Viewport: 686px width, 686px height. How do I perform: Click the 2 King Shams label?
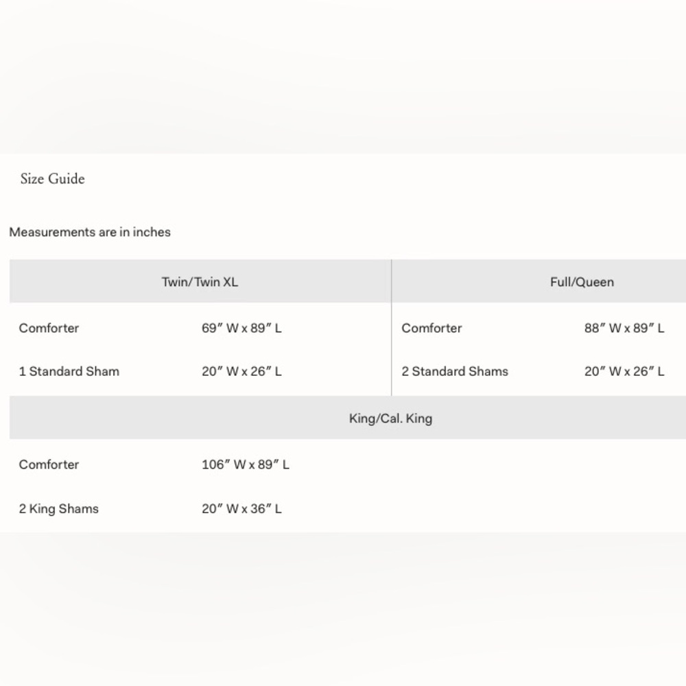coord(59,508)
